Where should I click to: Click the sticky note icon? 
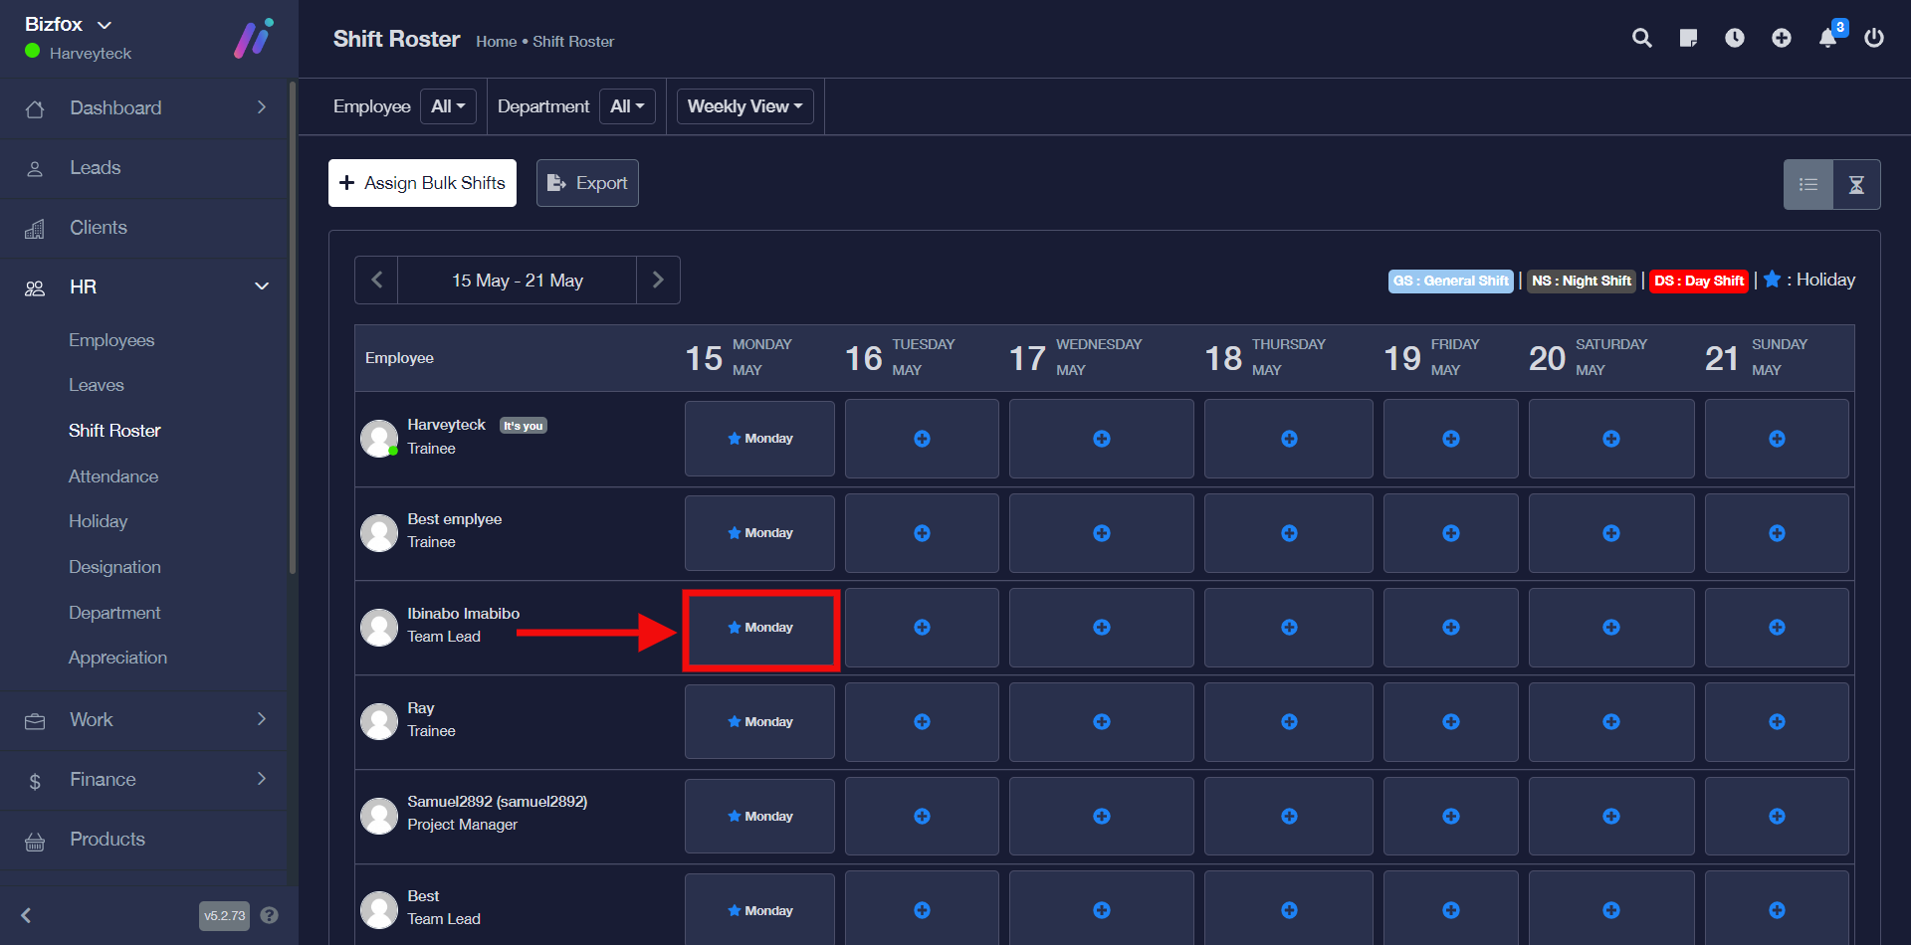(x=1688, y=38)
